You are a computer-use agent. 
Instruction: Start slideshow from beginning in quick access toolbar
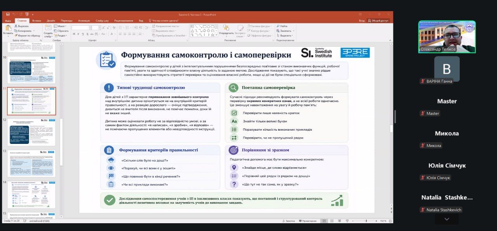click(x=26, y=14)
